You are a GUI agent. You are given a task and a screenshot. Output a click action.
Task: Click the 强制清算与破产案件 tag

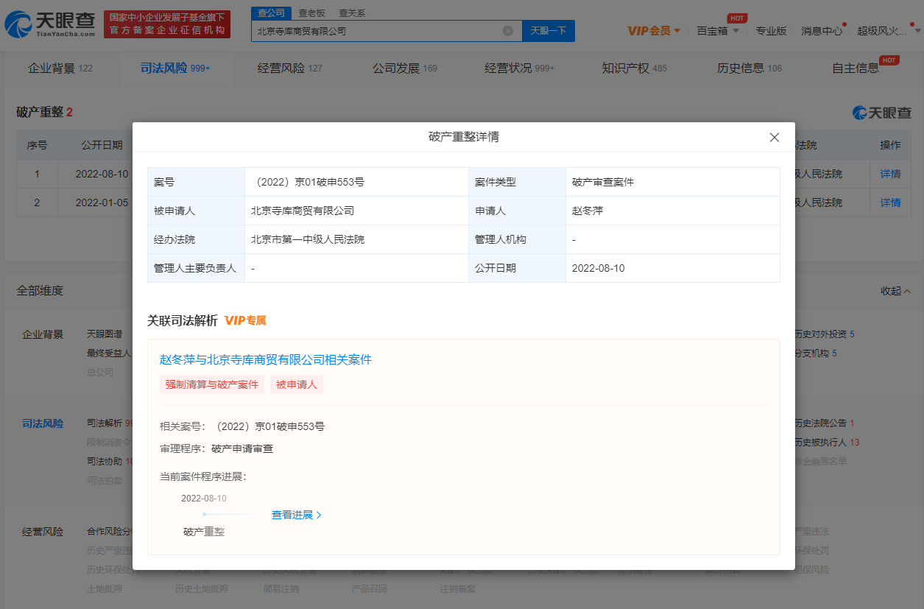point(211,384)
